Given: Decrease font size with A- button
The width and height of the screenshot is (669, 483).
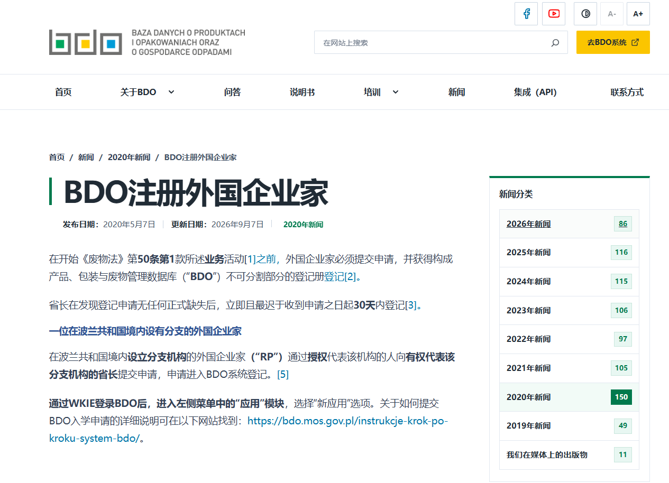Looking at the screenshot, I should tap(612, 14).
